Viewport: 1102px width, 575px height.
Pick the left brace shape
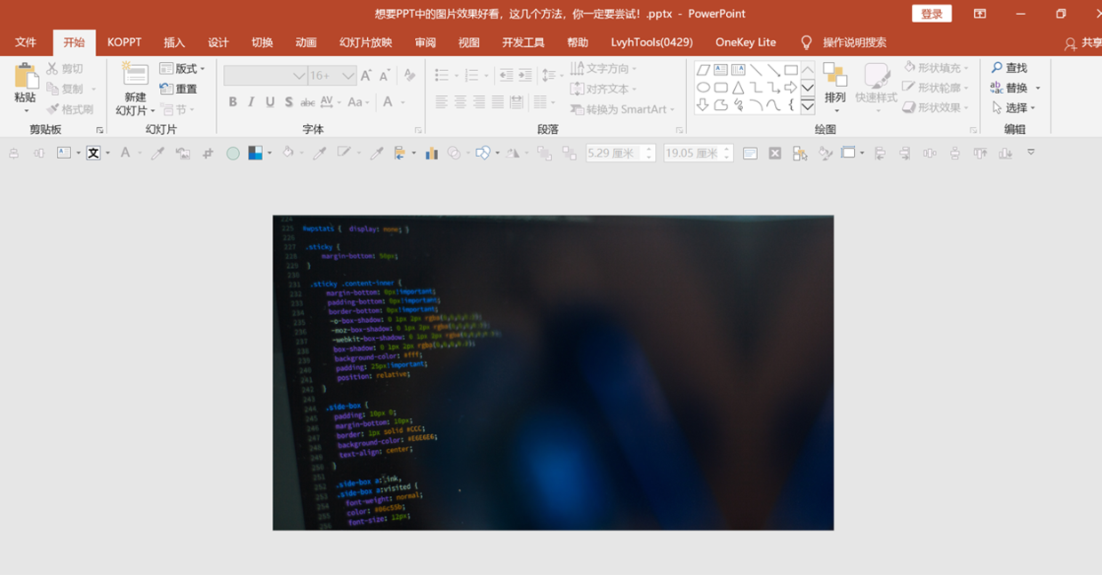[x=790, y=106]
